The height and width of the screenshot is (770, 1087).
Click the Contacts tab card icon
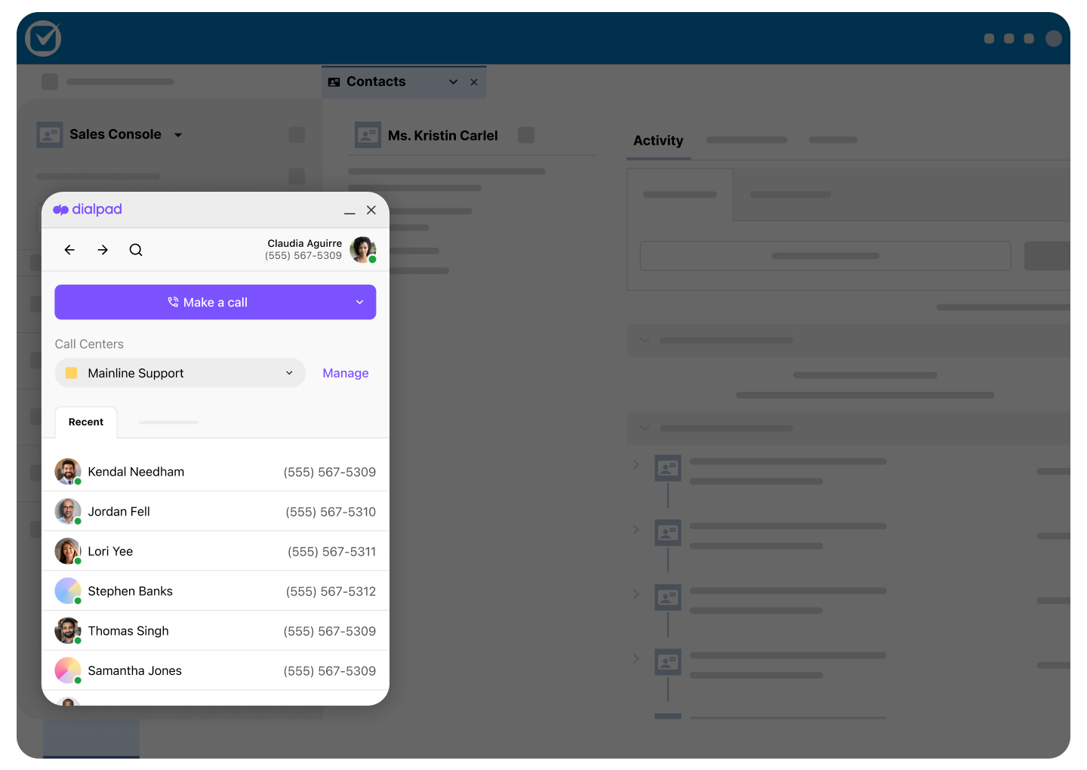334,82
